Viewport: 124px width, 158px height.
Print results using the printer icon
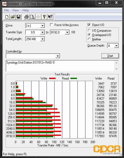(x=26, y=17)
